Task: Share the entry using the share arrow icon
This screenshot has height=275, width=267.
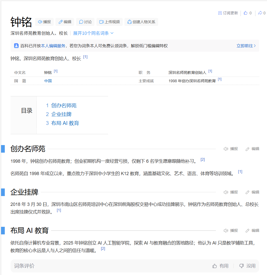Action: (260, 13)
